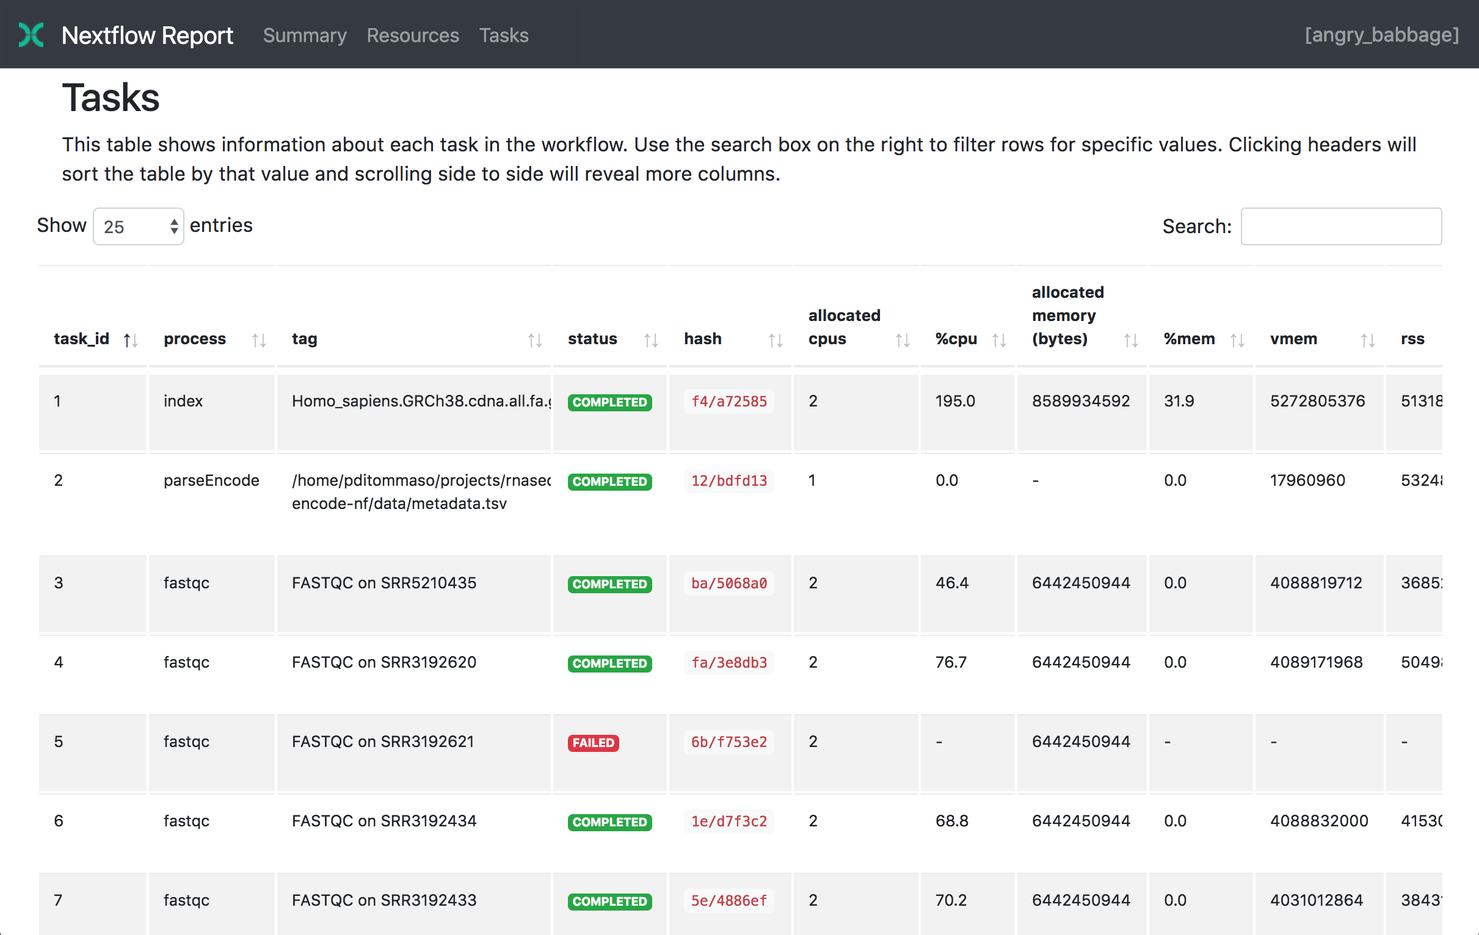Go to the Resources navigation tab
This screenshot has height=935, width=1479.
[x=413, y=35]
